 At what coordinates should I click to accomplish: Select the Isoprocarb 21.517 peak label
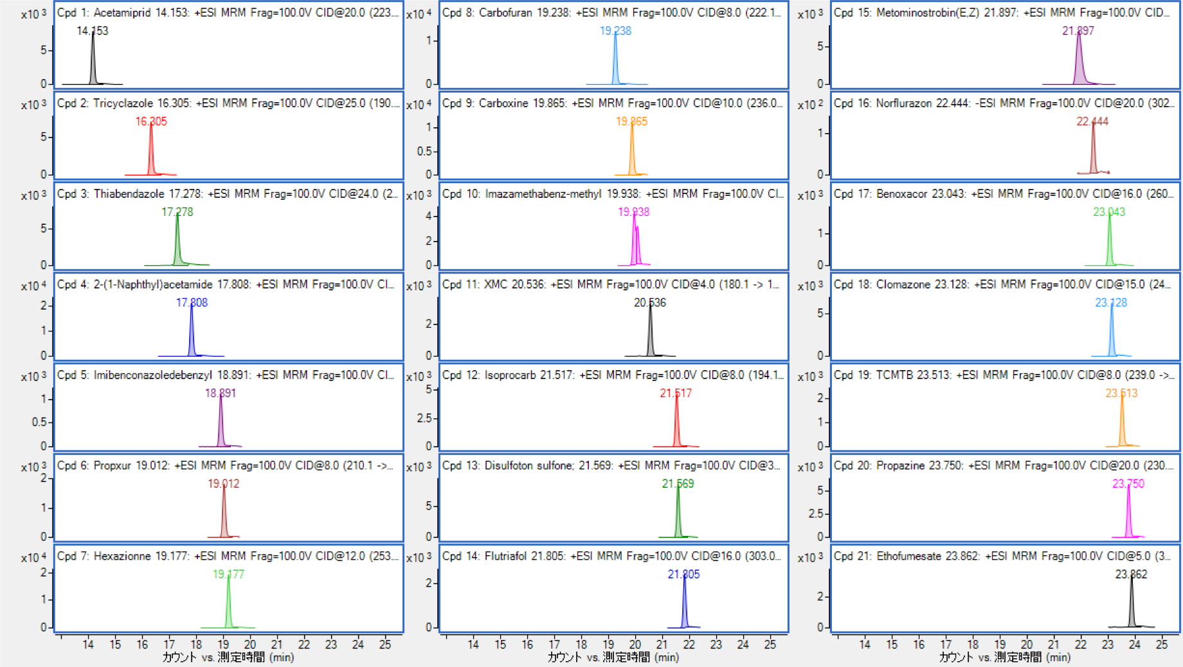point(676,393)
